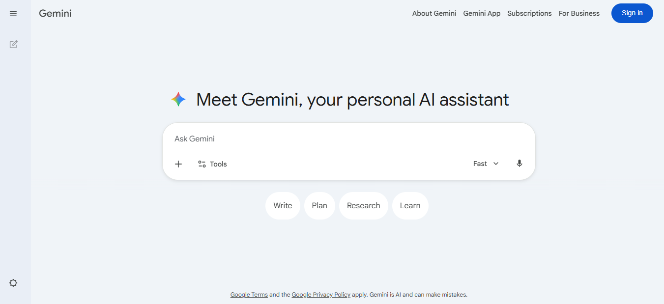Open About Gemini page
Image resolution: width=664 pixels, height=304 pixels.
(434, 13)
